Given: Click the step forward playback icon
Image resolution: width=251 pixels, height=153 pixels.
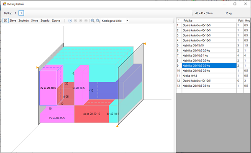Looking at the screenshot, I should [x=81, y=20].
